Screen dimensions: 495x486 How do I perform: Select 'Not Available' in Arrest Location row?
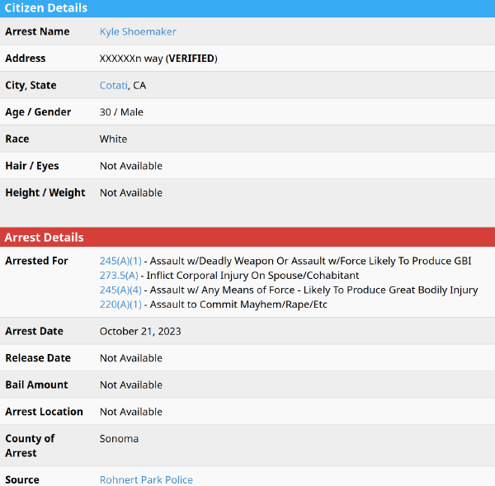tap(131, 412)
